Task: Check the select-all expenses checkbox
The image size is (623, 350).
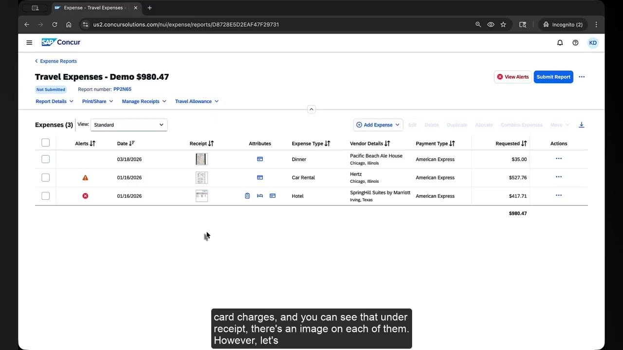Action: (x=45, y=142)
